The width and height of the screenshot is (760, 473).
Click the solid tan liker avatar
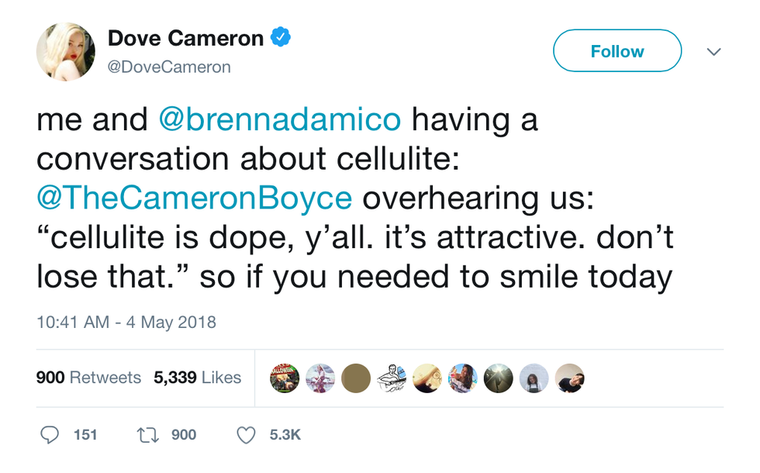coord(356,378)
